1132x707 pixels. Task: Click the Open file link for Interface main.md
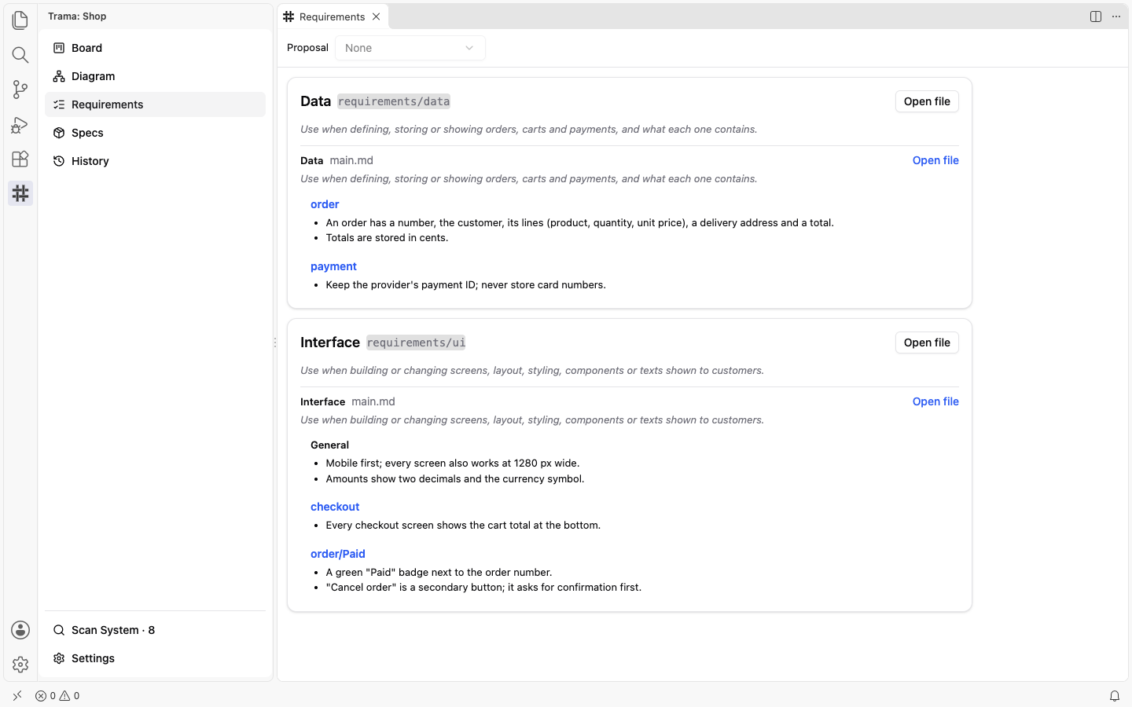tap(935, 401)
